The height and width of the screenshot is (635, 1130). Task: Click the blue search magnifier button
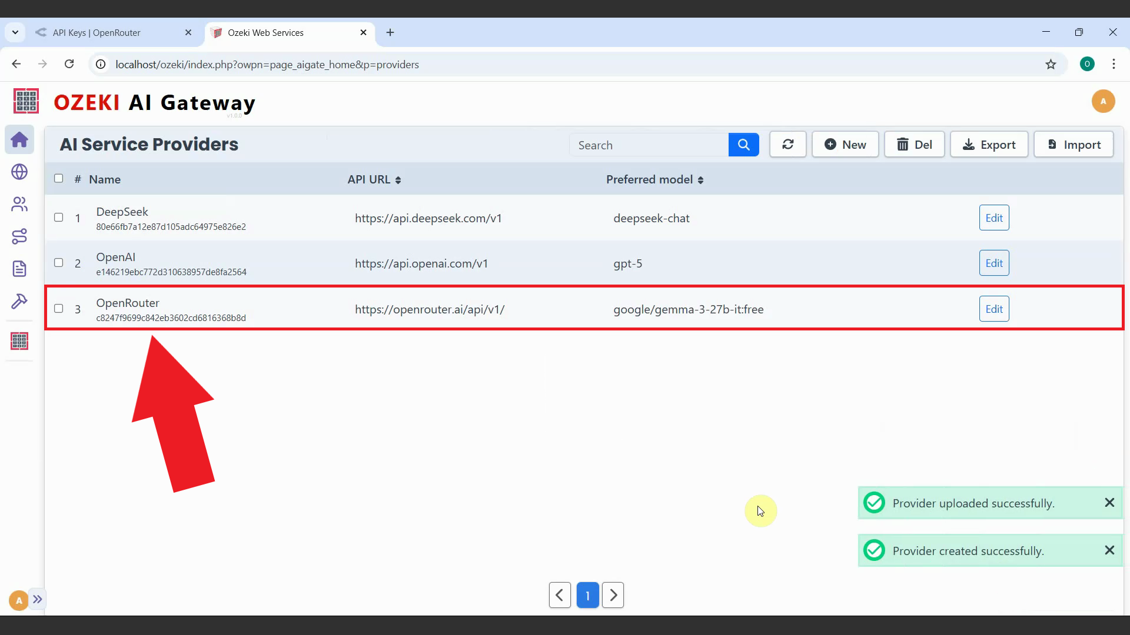(743, 145)
